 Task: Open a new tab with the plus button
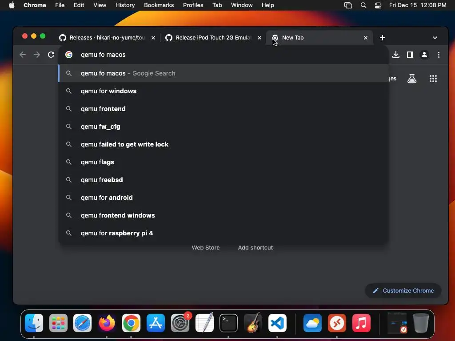383,38
